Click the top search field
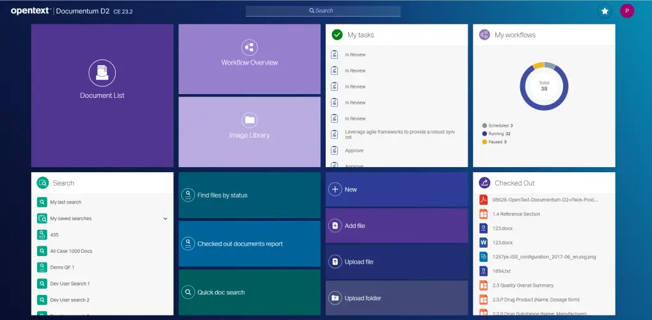 pos(323,11)
